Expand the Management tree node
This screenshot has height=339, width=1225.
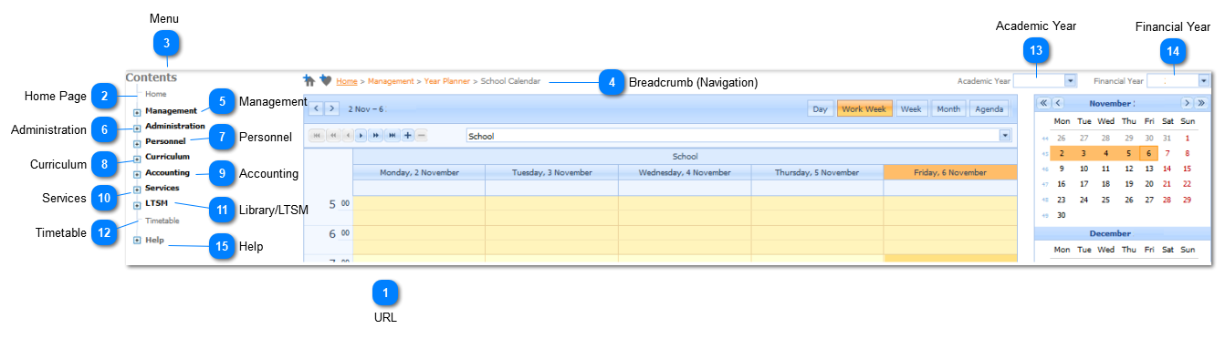coord(137,113)
